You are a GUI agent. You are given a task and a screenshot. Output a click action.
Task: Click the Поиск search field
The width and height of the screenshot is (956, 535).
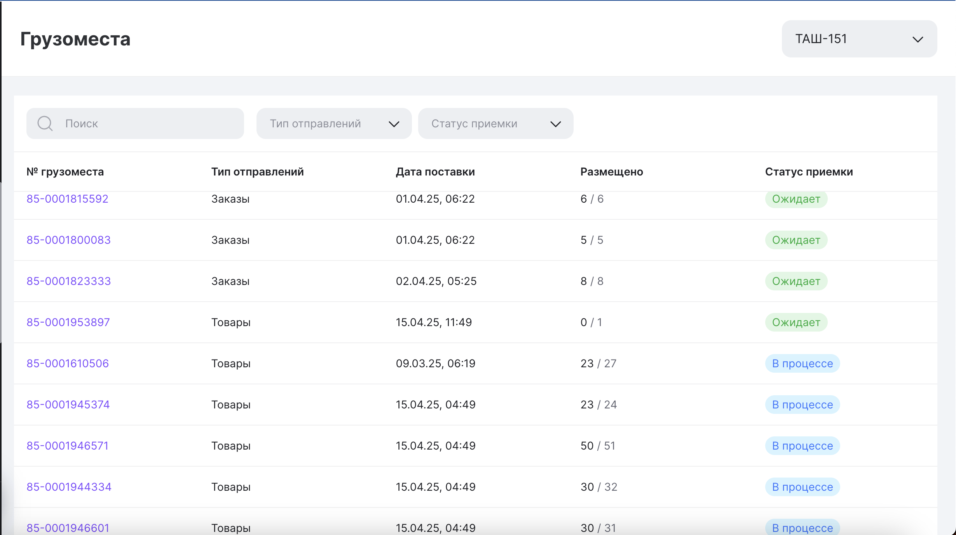coord(148,123)
